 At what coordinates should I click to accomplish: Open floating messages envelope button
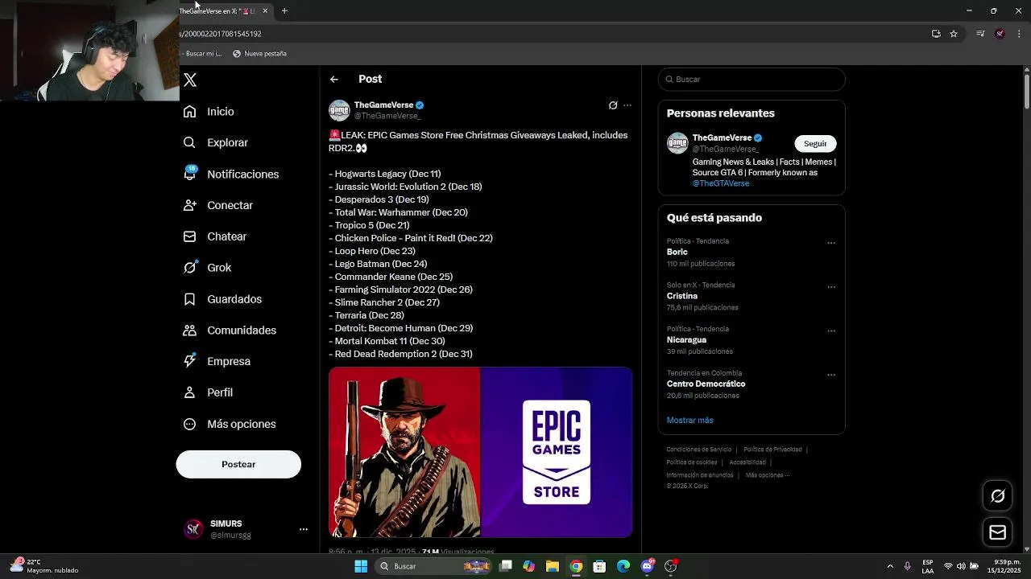point(997,532)
